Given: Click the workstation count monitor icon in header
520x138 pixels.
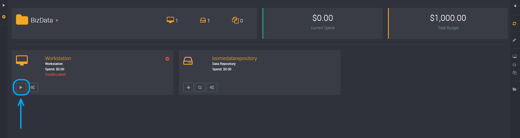Looking at the screenshot, I should coord(170,20).
